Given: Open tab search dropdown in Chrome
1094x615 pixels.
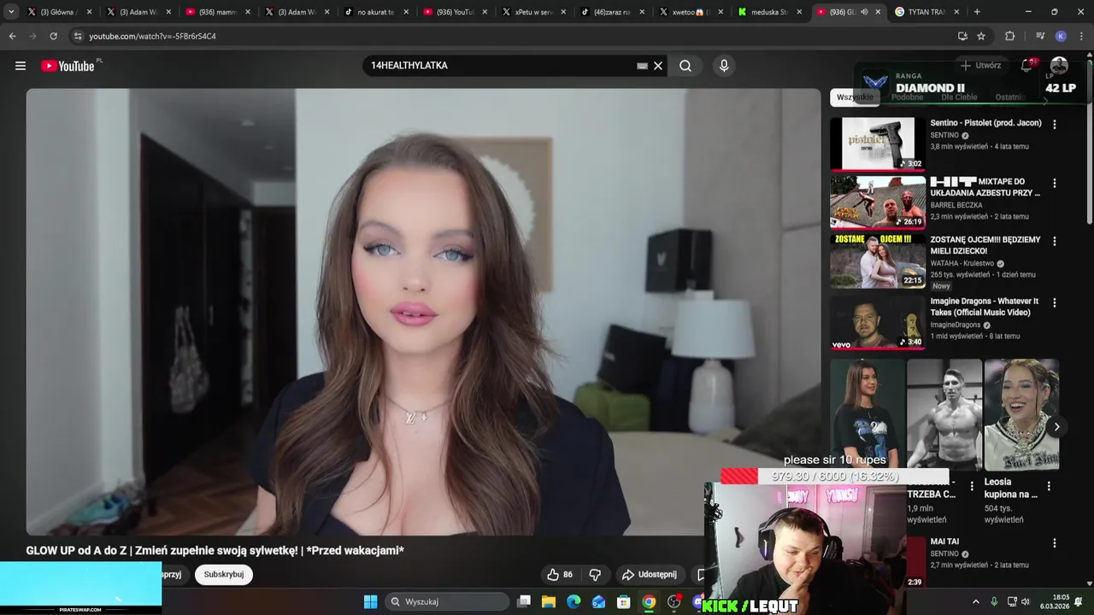Looking at the screenshot, I should 11,12.
